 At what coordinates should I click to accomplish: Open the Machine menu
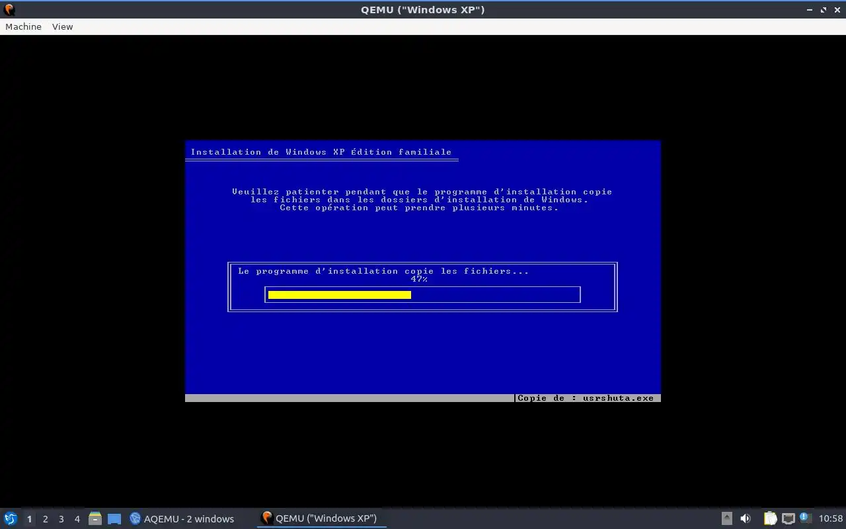23,26
